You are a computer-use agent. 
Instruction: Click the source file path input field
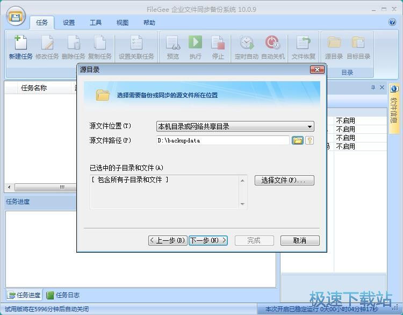[x=222, y=140]
